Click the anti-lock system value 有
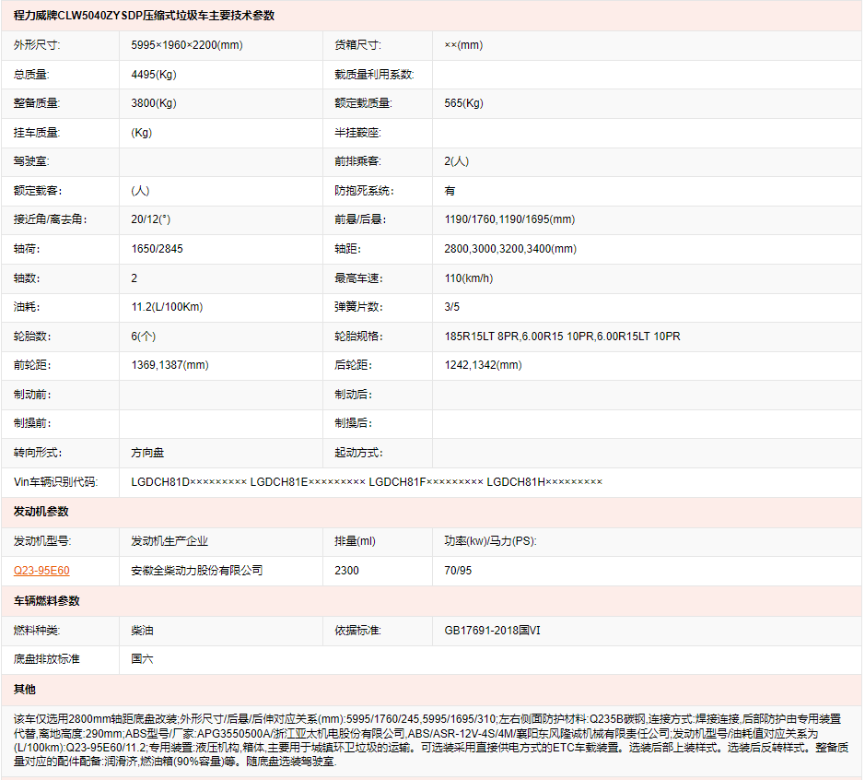The image size is (865, 780). (x=450, y=191)
